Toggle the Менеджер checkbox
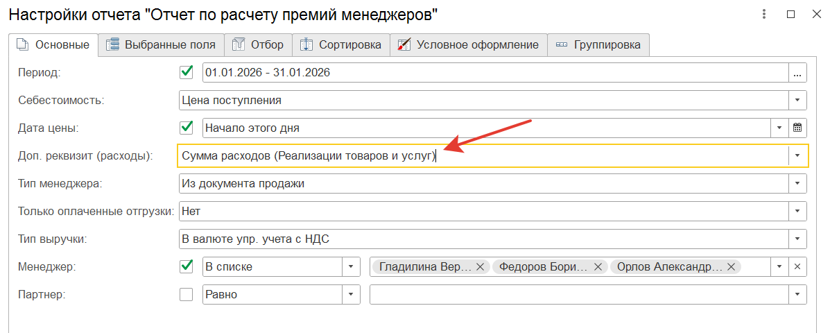 [187, 266]
